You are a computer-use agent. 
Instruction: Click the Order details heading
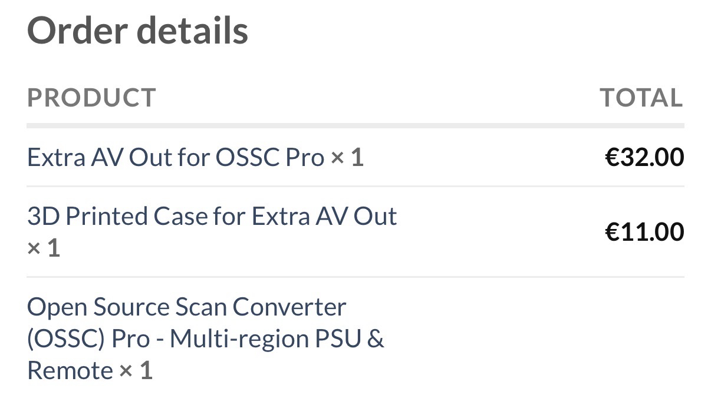[x=137, y=31]
